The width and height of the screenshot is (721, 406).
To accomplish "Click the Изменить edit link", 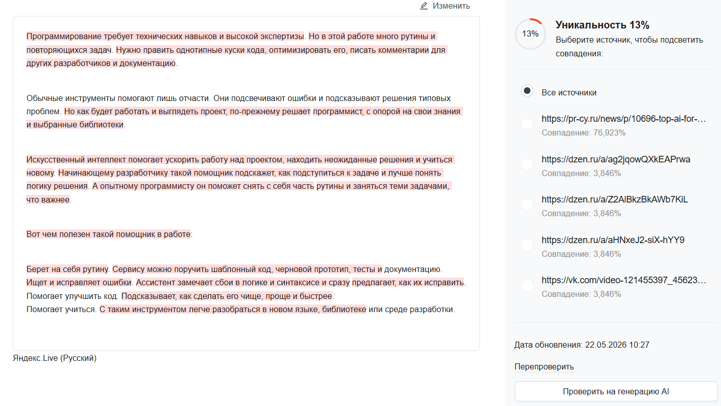I will tap(451, 6).
